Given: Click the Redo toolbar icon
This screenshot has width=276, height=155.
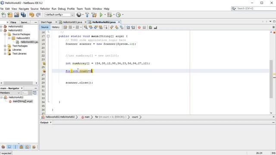Looking at the screenshot, I should pyautogui.click(x=38, y=15).
